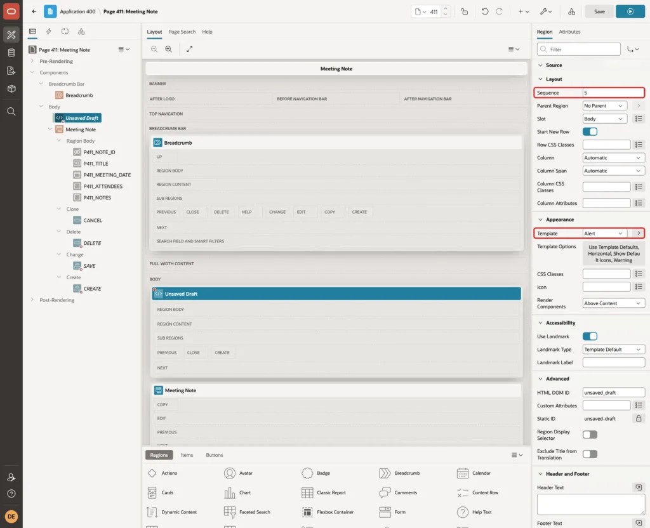Undo the last change

tap(484, 11)
